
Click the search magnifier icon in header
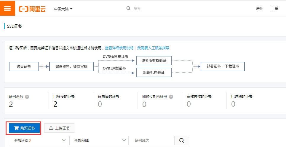(128, 9)
